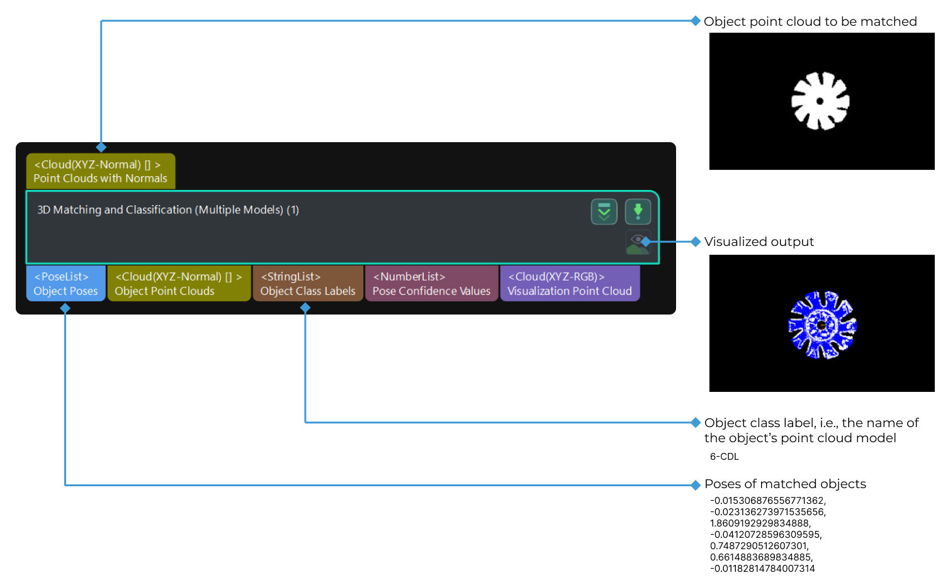This screenshot has height=585, width=948.
Task: Click the visualized output point cloud image
Action: click(821, 323)
